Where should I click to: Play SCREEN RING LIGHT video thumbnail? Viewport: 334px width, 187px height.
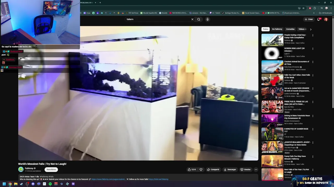[x=272, y=53]
